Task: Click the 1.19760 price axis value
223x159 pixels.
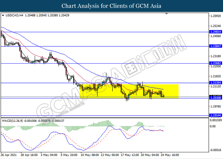Action: coord(216,107)
